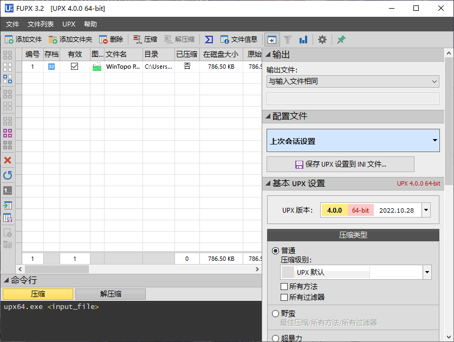Click the Delete (删除) toolbar button

(111, 40)
